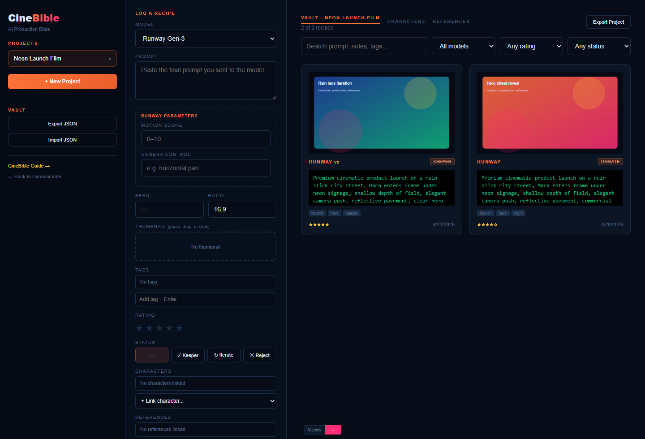Open the Rain lens iteration thumbnail
The image size is (645, 439).
(382, 112)
